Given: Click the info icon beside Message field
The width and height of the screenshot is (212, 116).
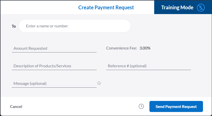Looking at the screenshot, I should pos(99,83).
